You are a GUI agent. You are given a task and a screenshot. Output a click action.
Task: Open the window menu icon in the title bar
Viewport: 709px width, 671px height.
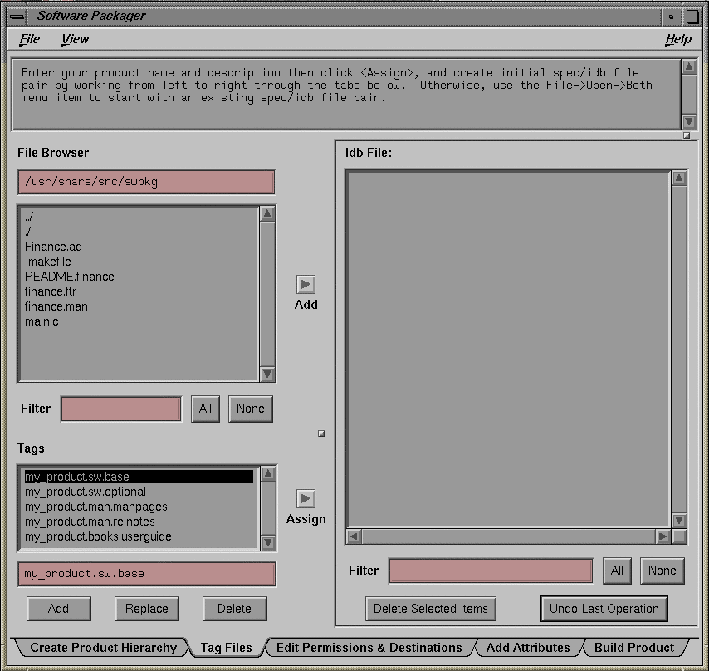click(15, 16)
